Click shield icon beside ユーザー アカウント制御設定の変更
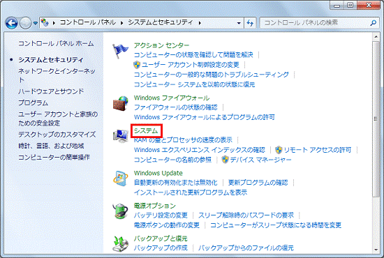Viewport: 384px width, 258px height. click(x=137, y=65)
